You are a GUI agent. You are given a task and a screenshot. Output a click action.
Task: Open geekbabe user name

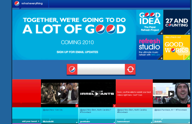[x=85, y=121]
